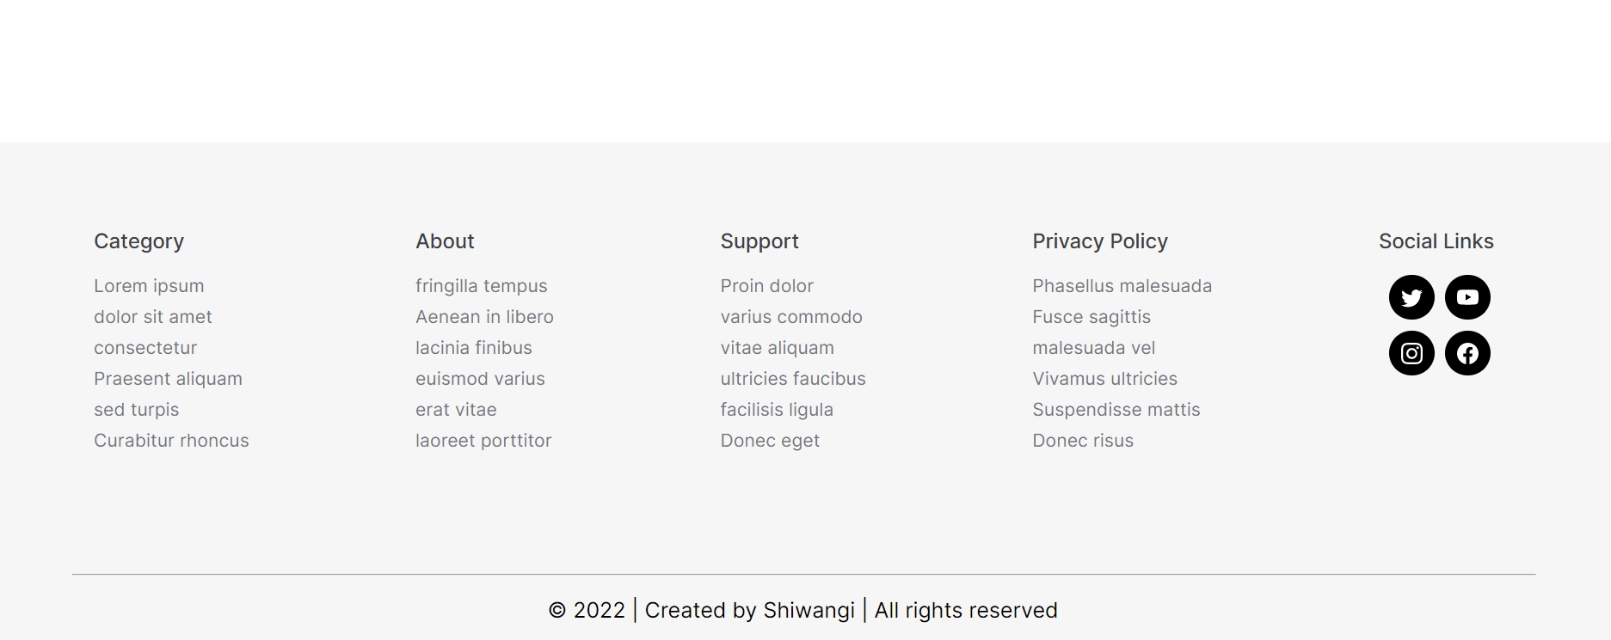Open the Instagram profile icon
The width and height of the screenshot is (1611, 640).
click(x=1411, y=353)
